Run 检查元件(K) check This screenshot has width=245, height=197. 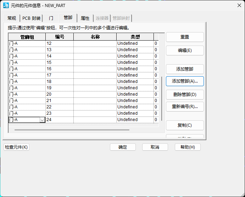(x=16, y=147)
